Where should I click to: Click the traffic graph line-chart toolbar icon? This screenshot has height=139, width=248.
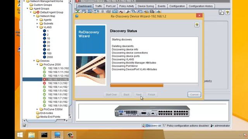tap(121, 12)
